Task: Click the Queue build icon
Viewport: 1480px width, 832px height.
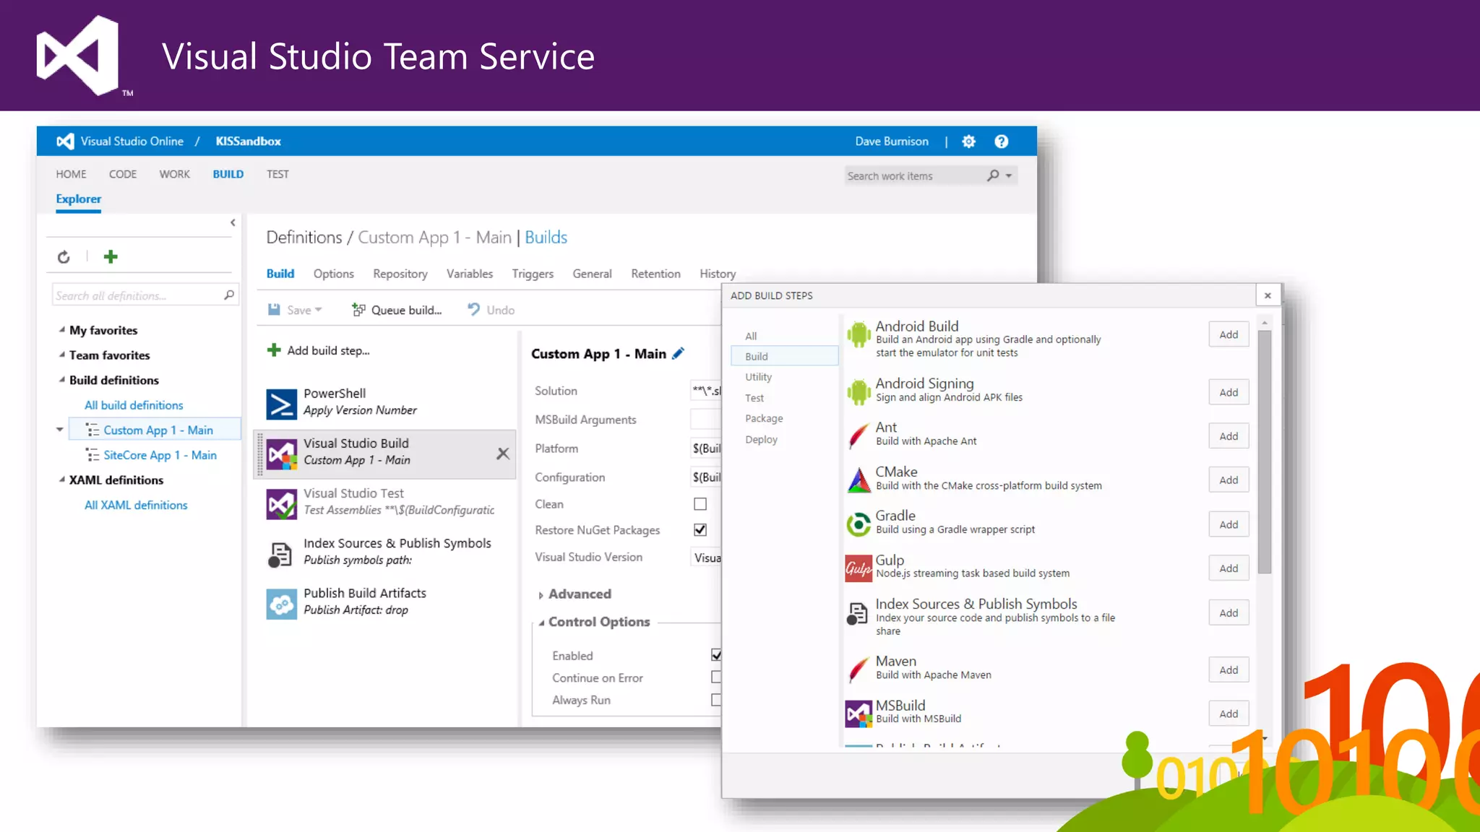Action: pyautogui.click(x=358, y=309)
